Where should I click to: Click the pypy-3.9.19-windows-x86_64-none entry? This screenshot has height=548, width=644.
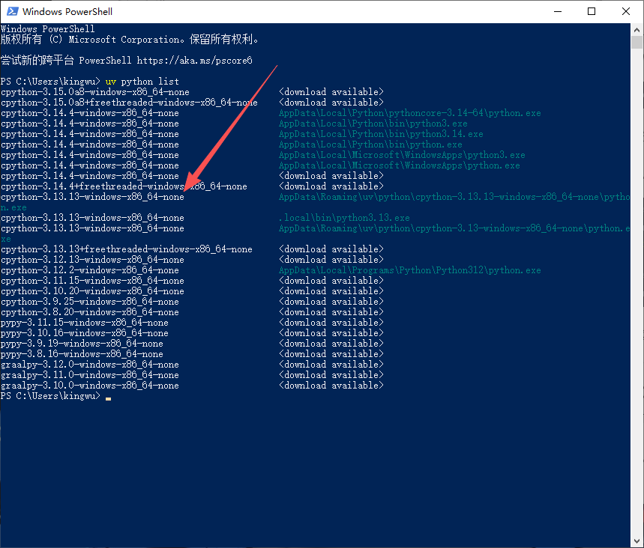pos(82,344)
